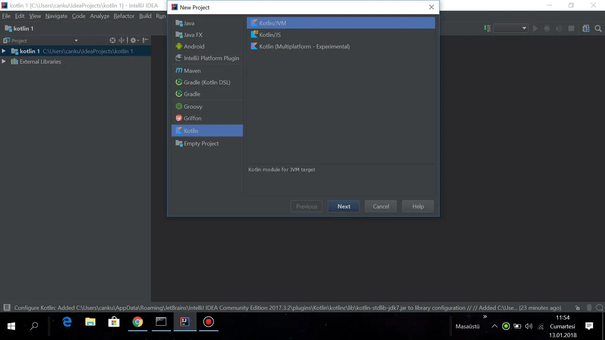Click the Search Everywhere magnifier
This screenshot has width=605, height=340.
(x=597, y=28)
